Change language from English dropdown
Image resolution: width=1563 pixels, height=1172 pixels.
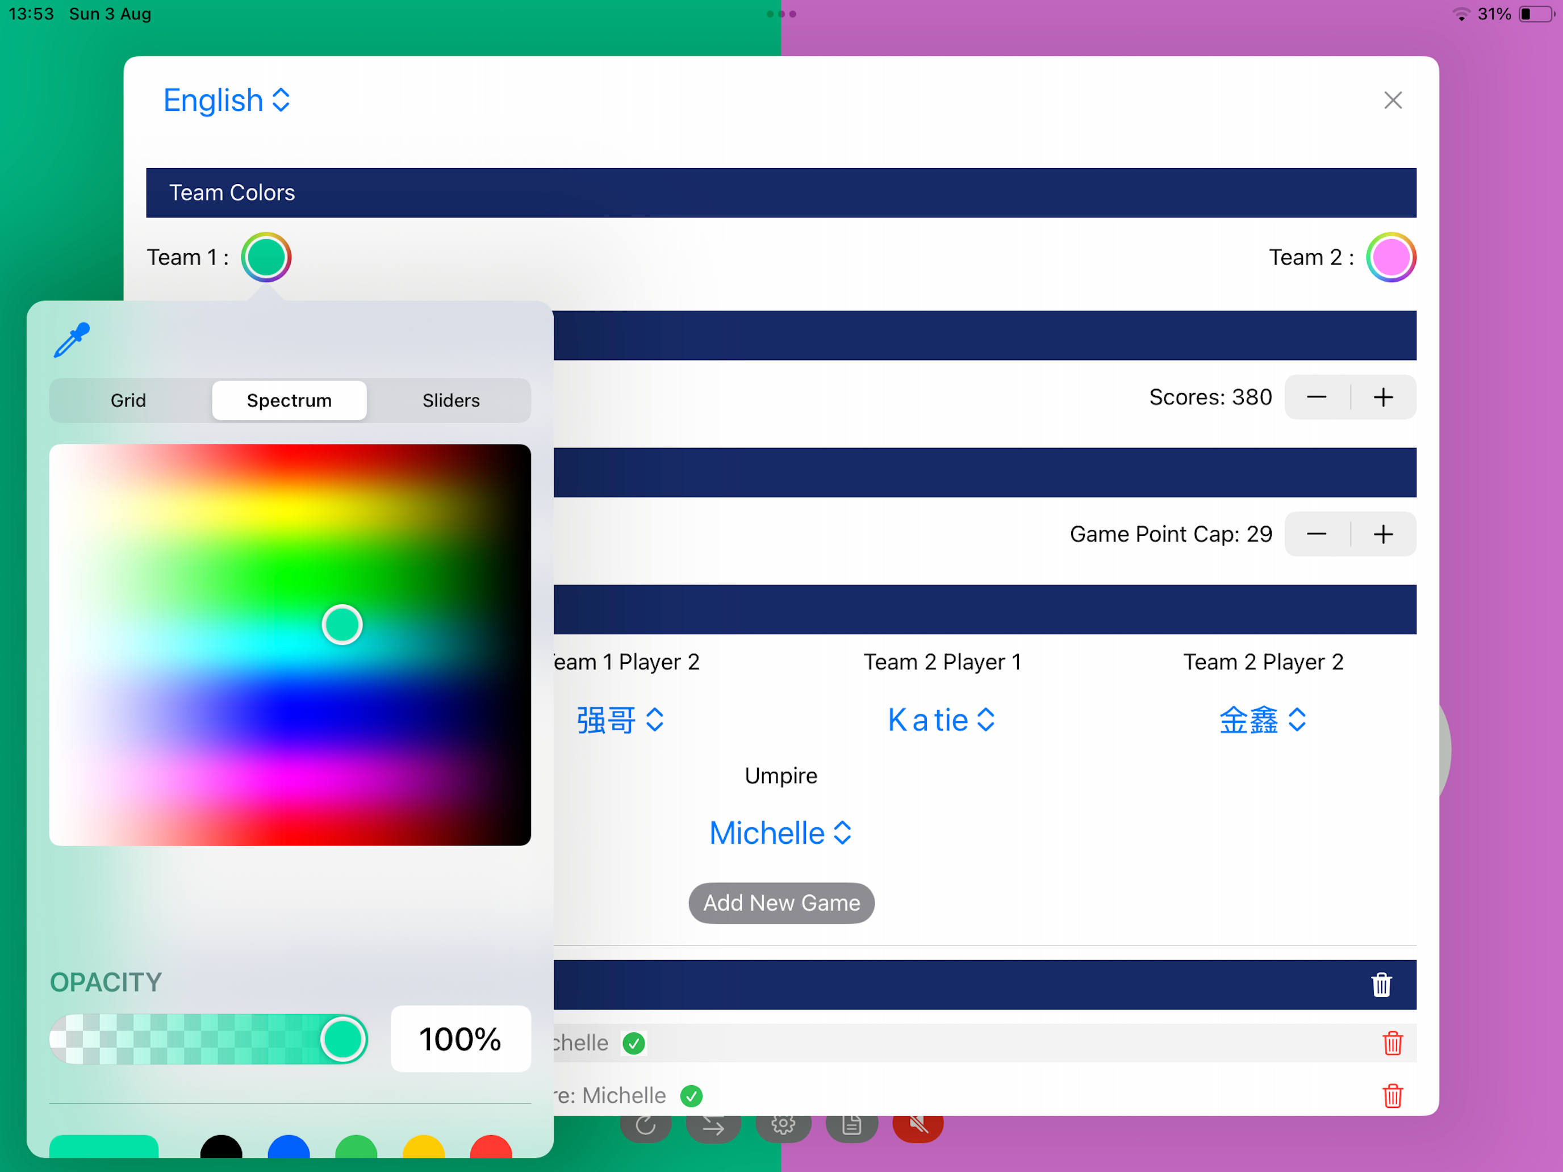(227, 101)
